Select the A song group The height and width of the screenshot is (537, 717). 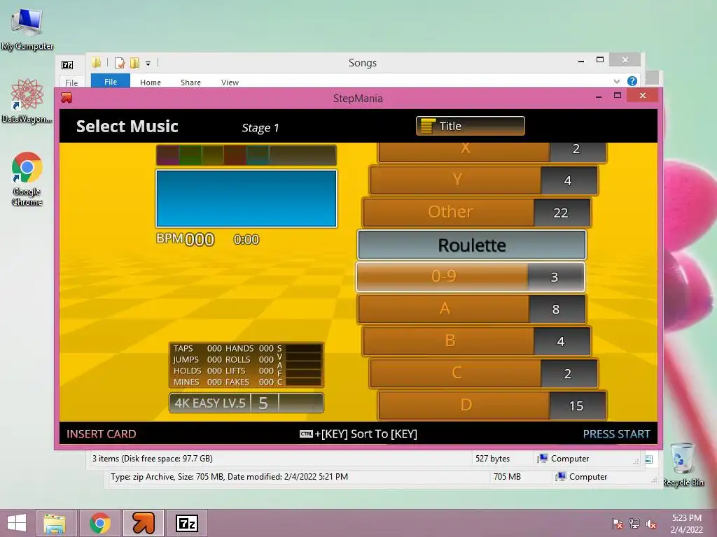pos(472,308)
